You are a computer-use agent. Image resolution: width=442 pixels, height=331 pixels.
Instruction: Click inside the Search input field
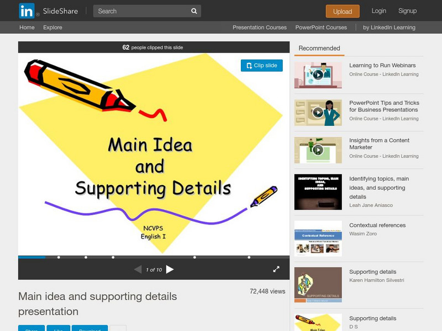point(143,11)
